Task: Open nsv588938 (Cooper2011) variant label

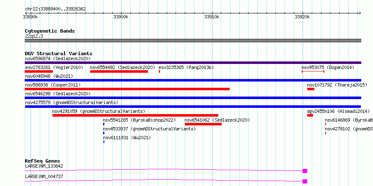Action: 53,85
